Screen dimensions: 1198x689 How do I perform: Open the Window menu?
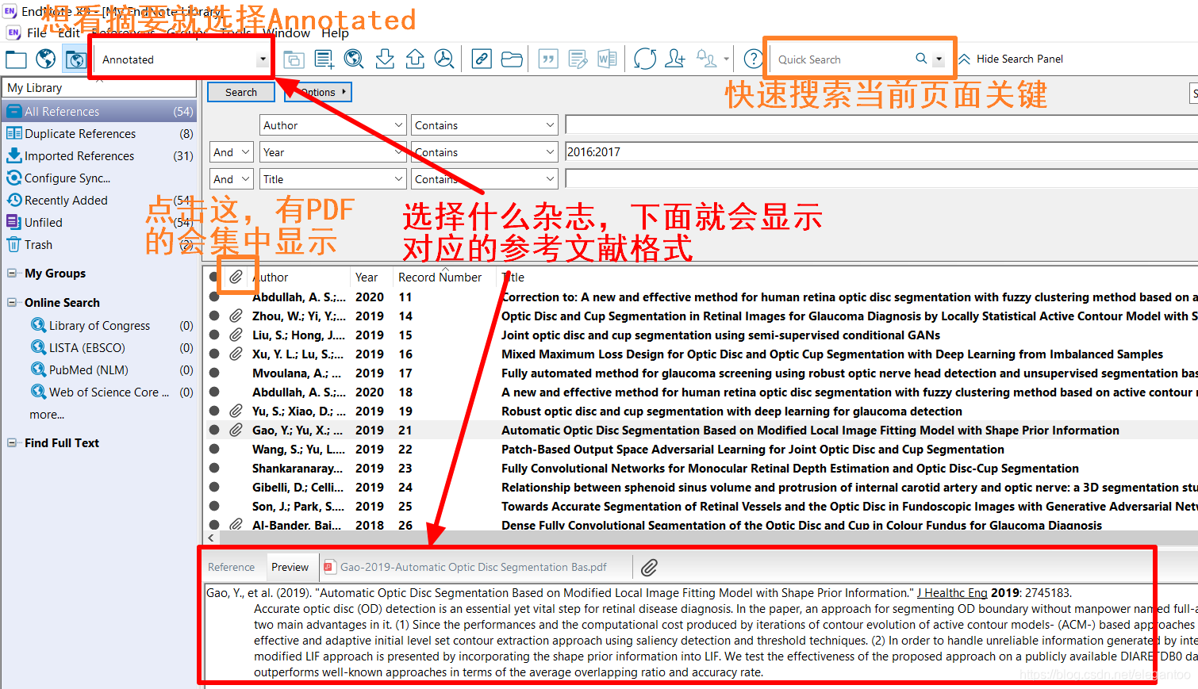coord(288,33)
